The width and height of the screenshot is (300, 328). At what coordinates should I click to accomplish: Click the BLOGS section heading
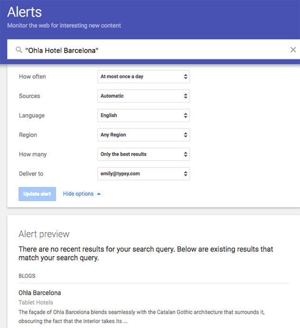click(27, 276)
